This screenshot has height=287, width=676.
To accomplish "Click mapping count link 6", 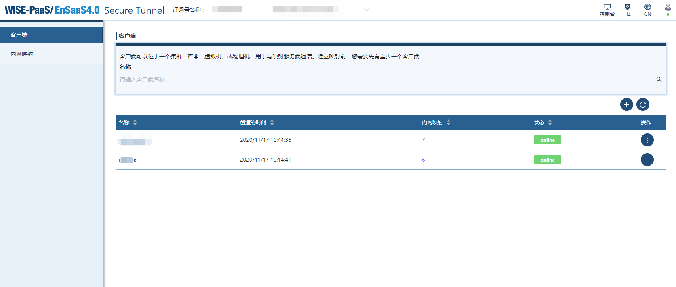I will (x=423, y=160).
